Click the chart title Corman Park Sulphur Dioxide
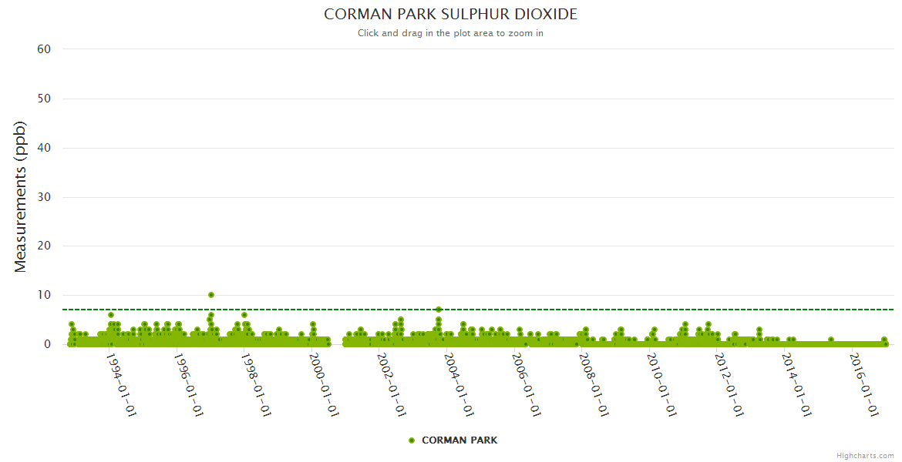 (x=450, y=15)
